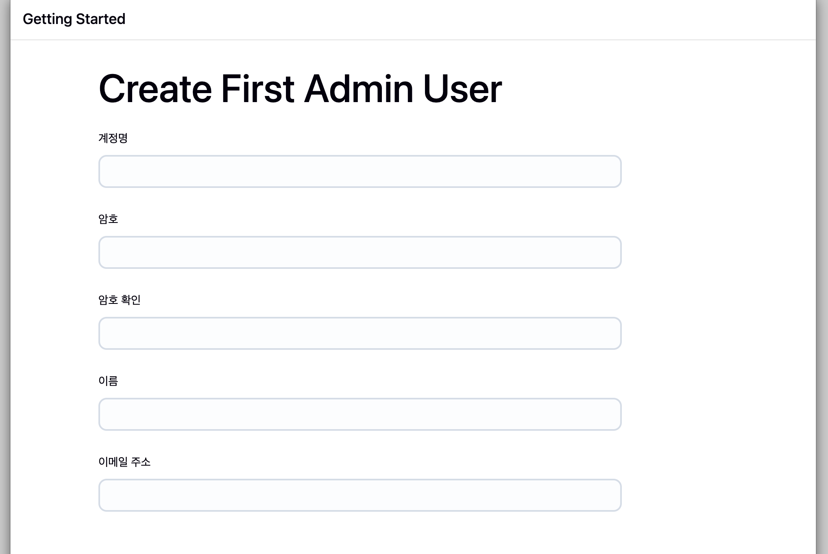The image size is (828, 554).
Task: Click the 계정명 input field
Action: 360,171
